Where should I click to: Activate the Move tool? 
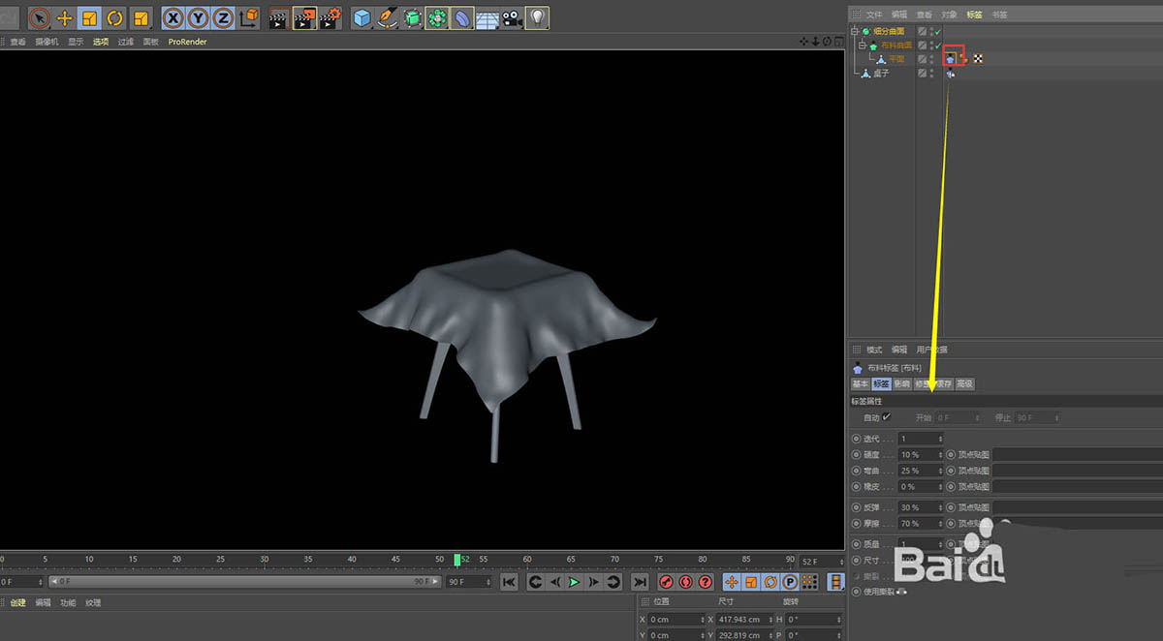coord(65,17)
